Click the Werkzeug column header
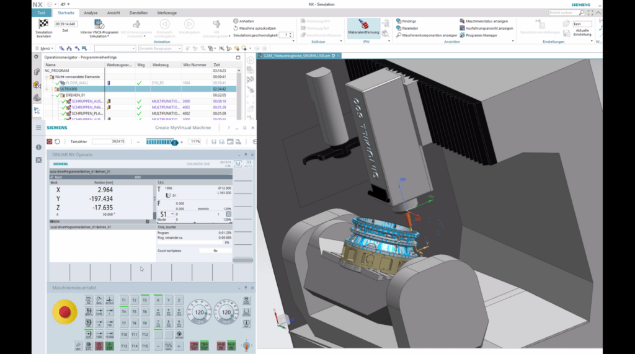 coord(161,65)
